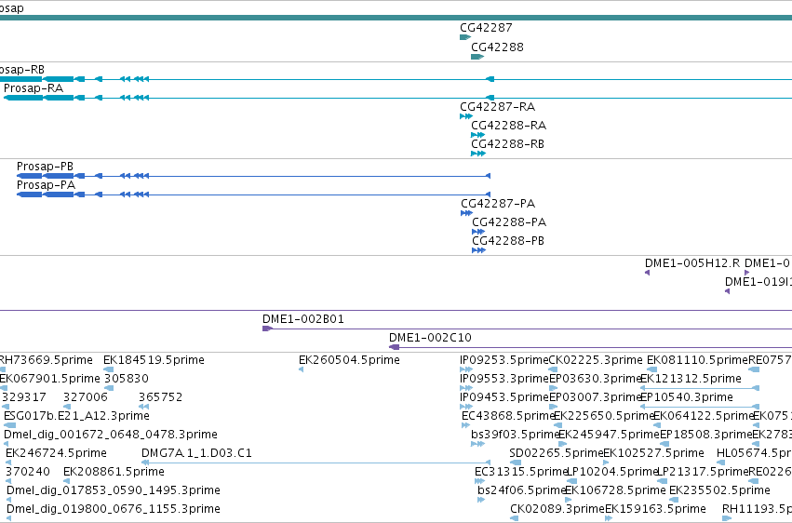Select the 370240 feature label

tap(28, 472)
